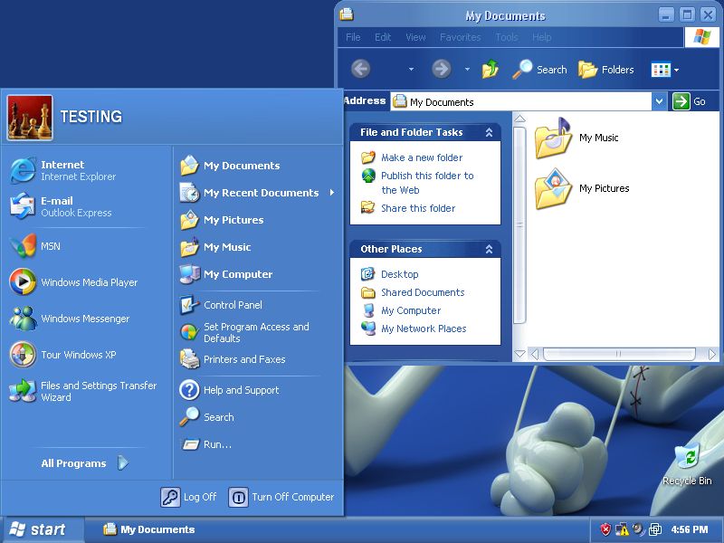
Task: Start Tour Windows XP
Action: pos(62,355)
